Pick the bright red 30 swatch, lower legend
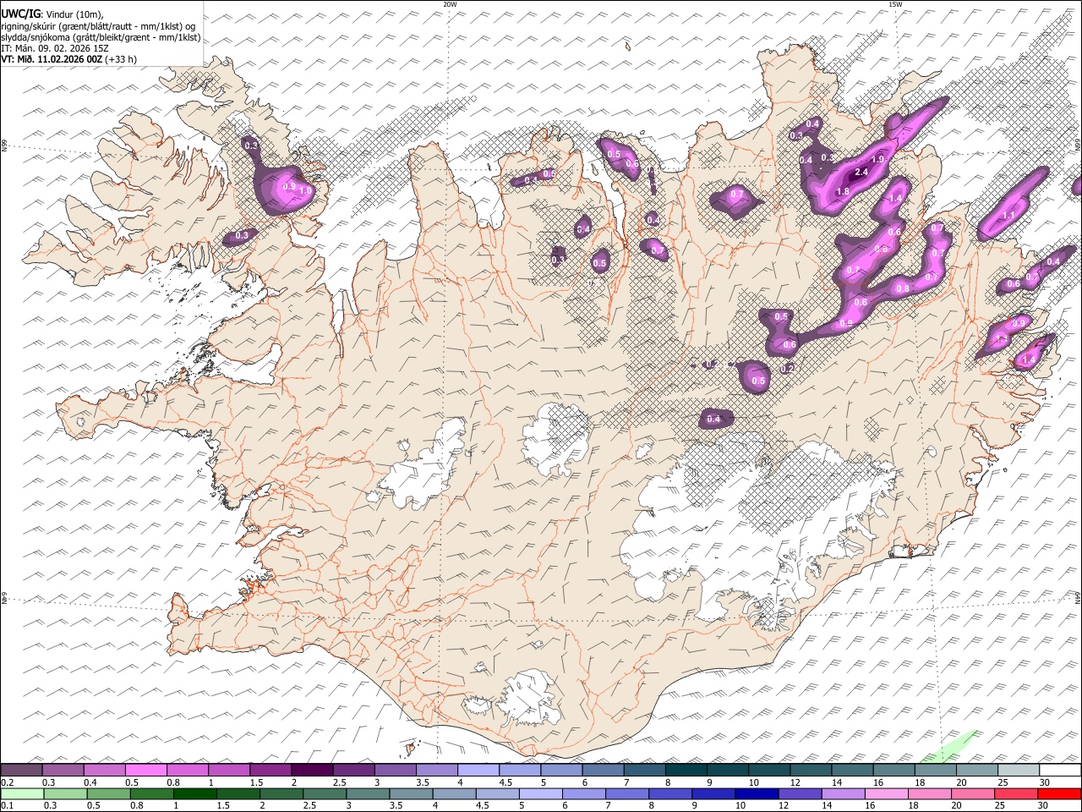 (1059, 794)
